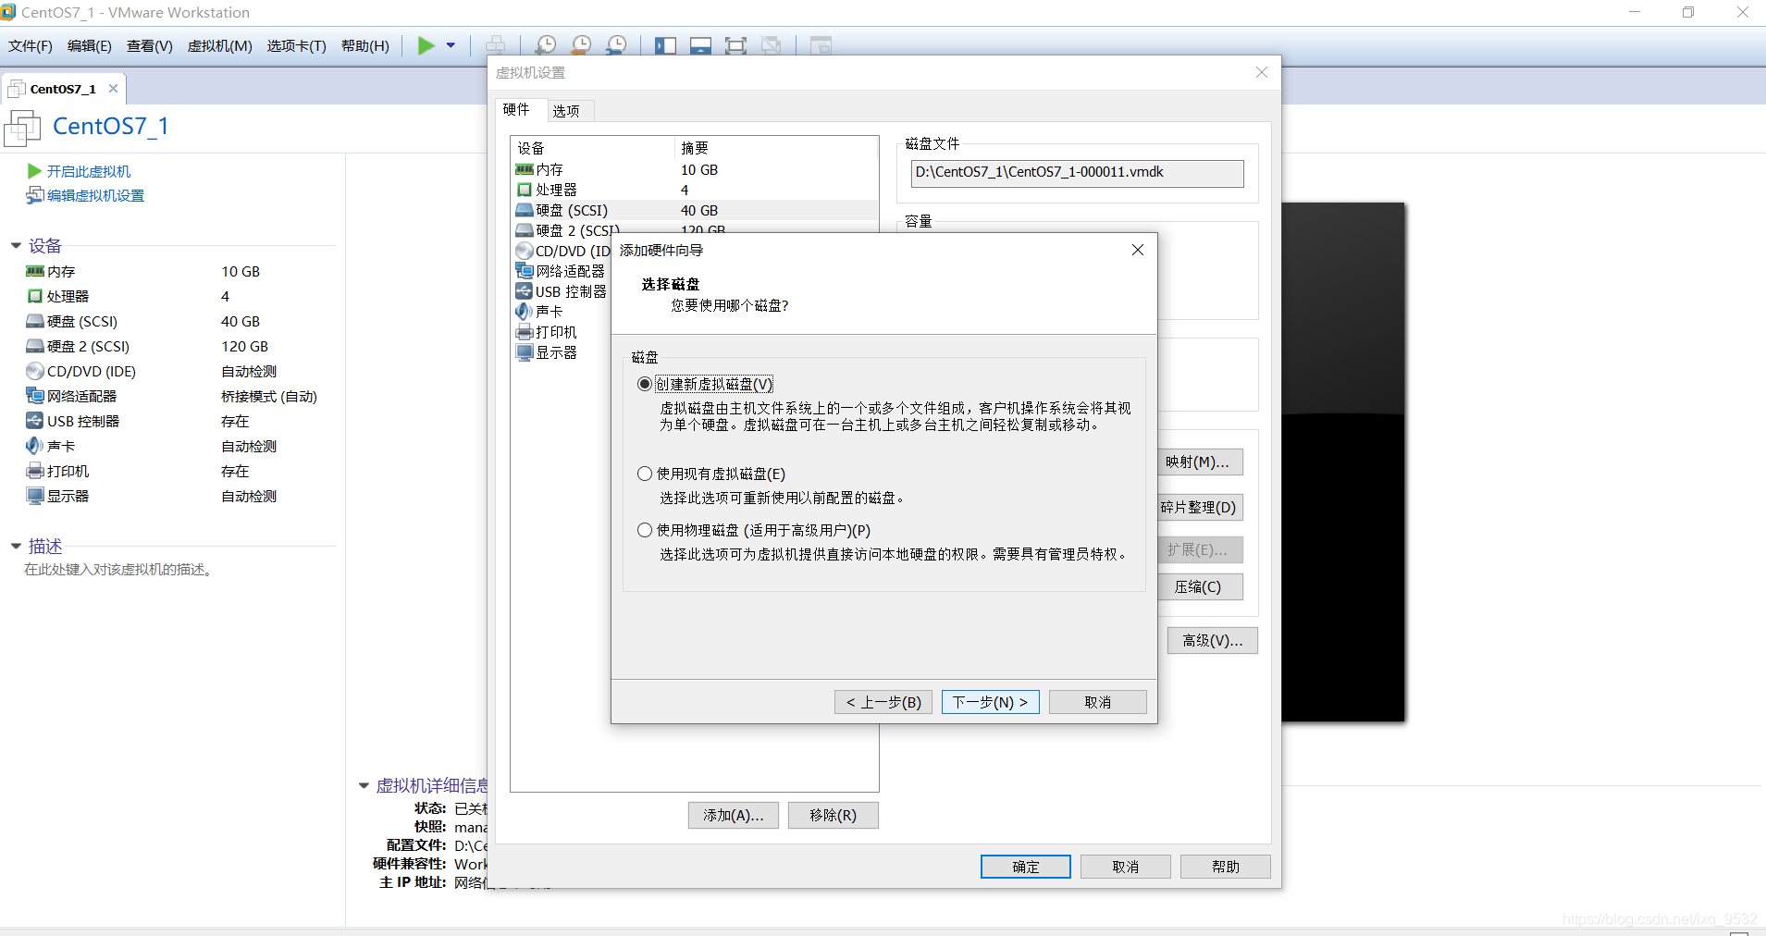The width and height of the screenshot is (1766, 936).
Task: Select the 使用物理磁盘 radio option
Action: click(x=645, y=530)
